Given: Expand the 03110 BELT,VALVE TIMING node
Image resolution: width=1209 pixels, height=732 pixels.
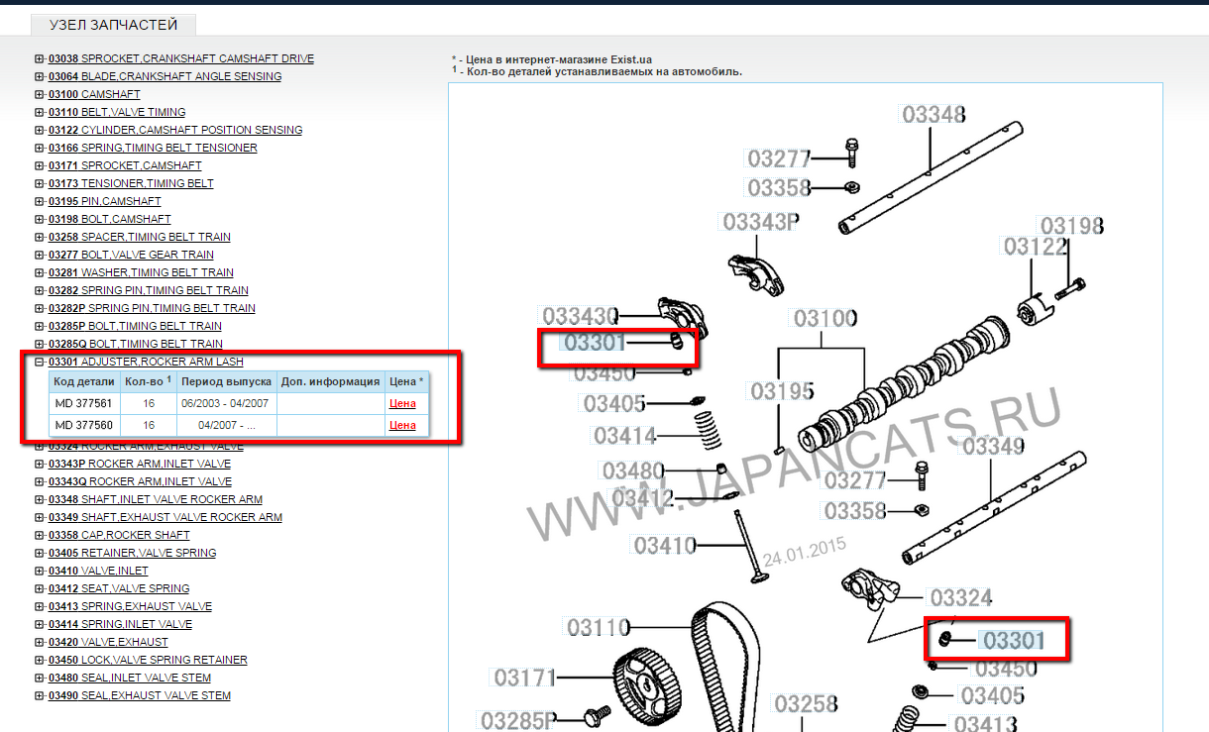Looking at the screenshot, I should 39,112.
